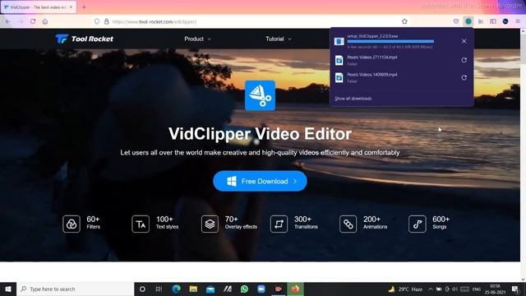Click the 600+ Songs icon
The height and width of the screenshot is (296, 526).
(x=418, y=224)
